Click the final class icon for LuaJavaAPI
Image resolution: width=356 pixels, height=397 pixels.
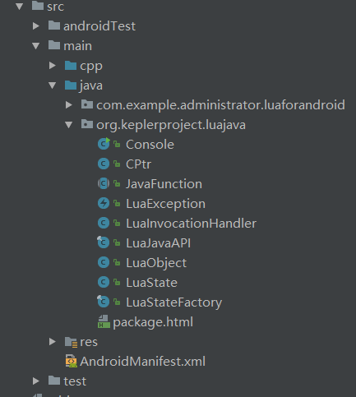click(104, 242)
